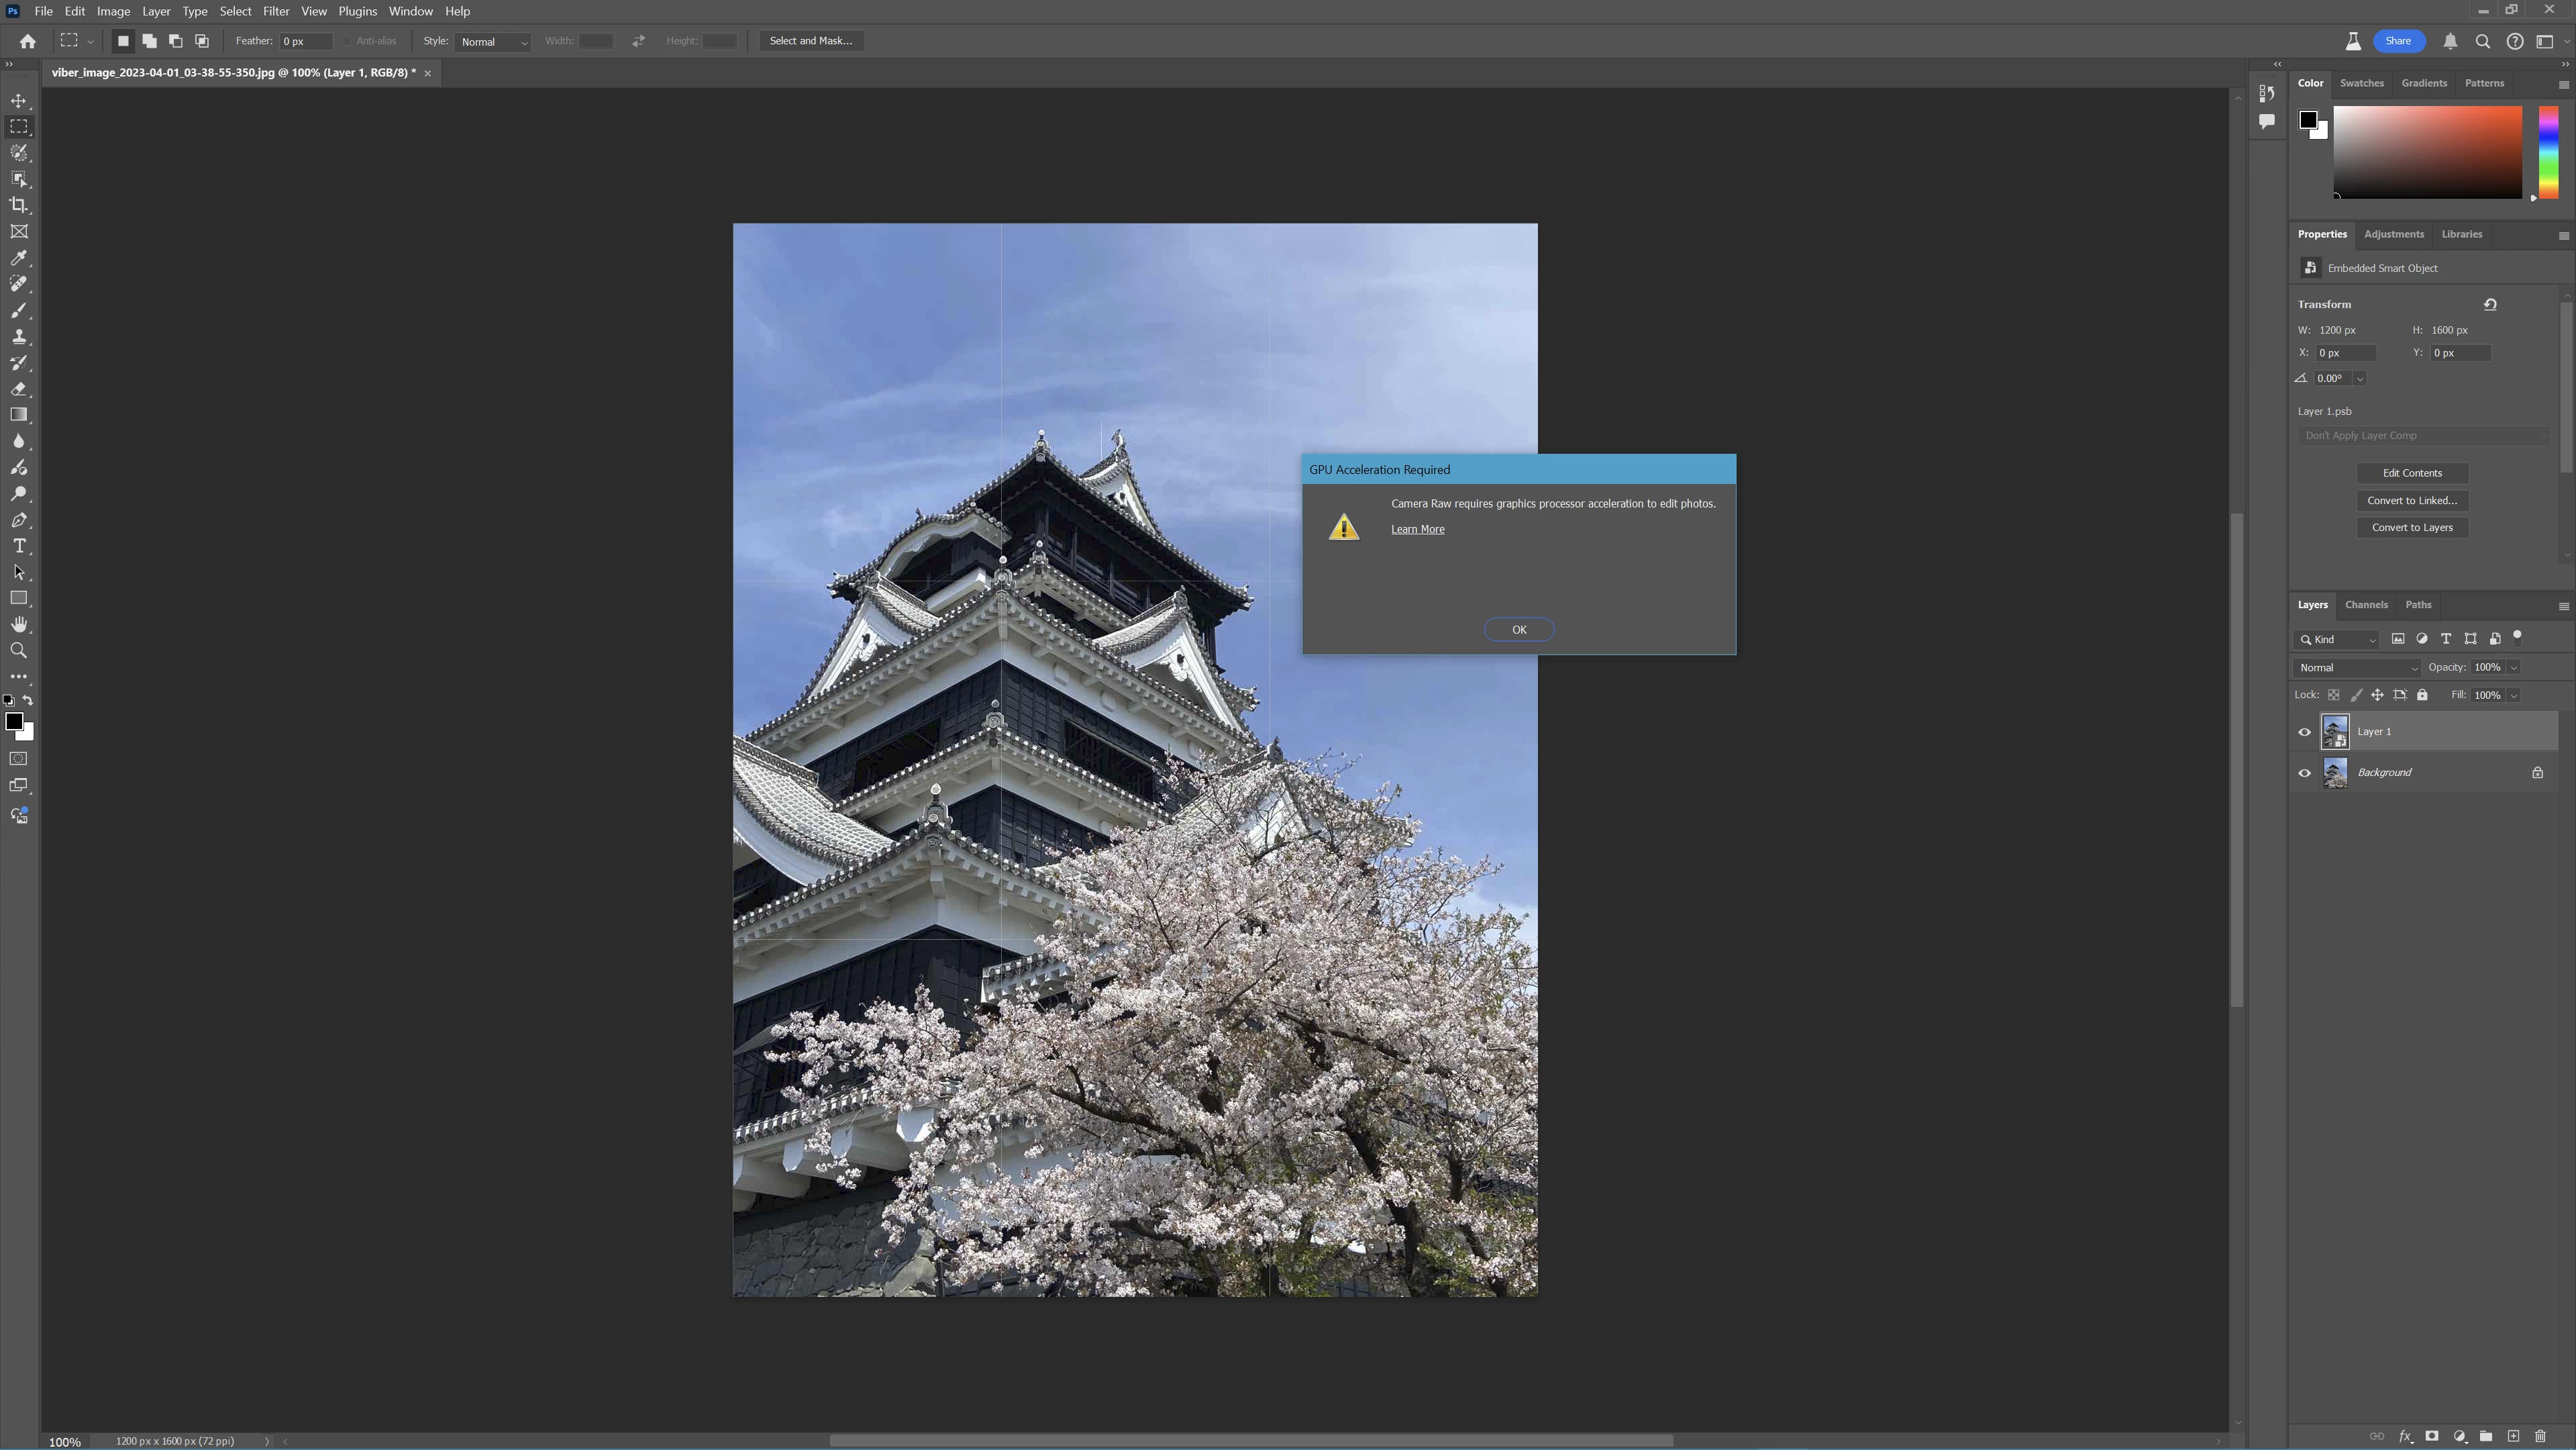The image size is (2576, 1450).
Task: Select the Zoom tool
Action: 19,650
